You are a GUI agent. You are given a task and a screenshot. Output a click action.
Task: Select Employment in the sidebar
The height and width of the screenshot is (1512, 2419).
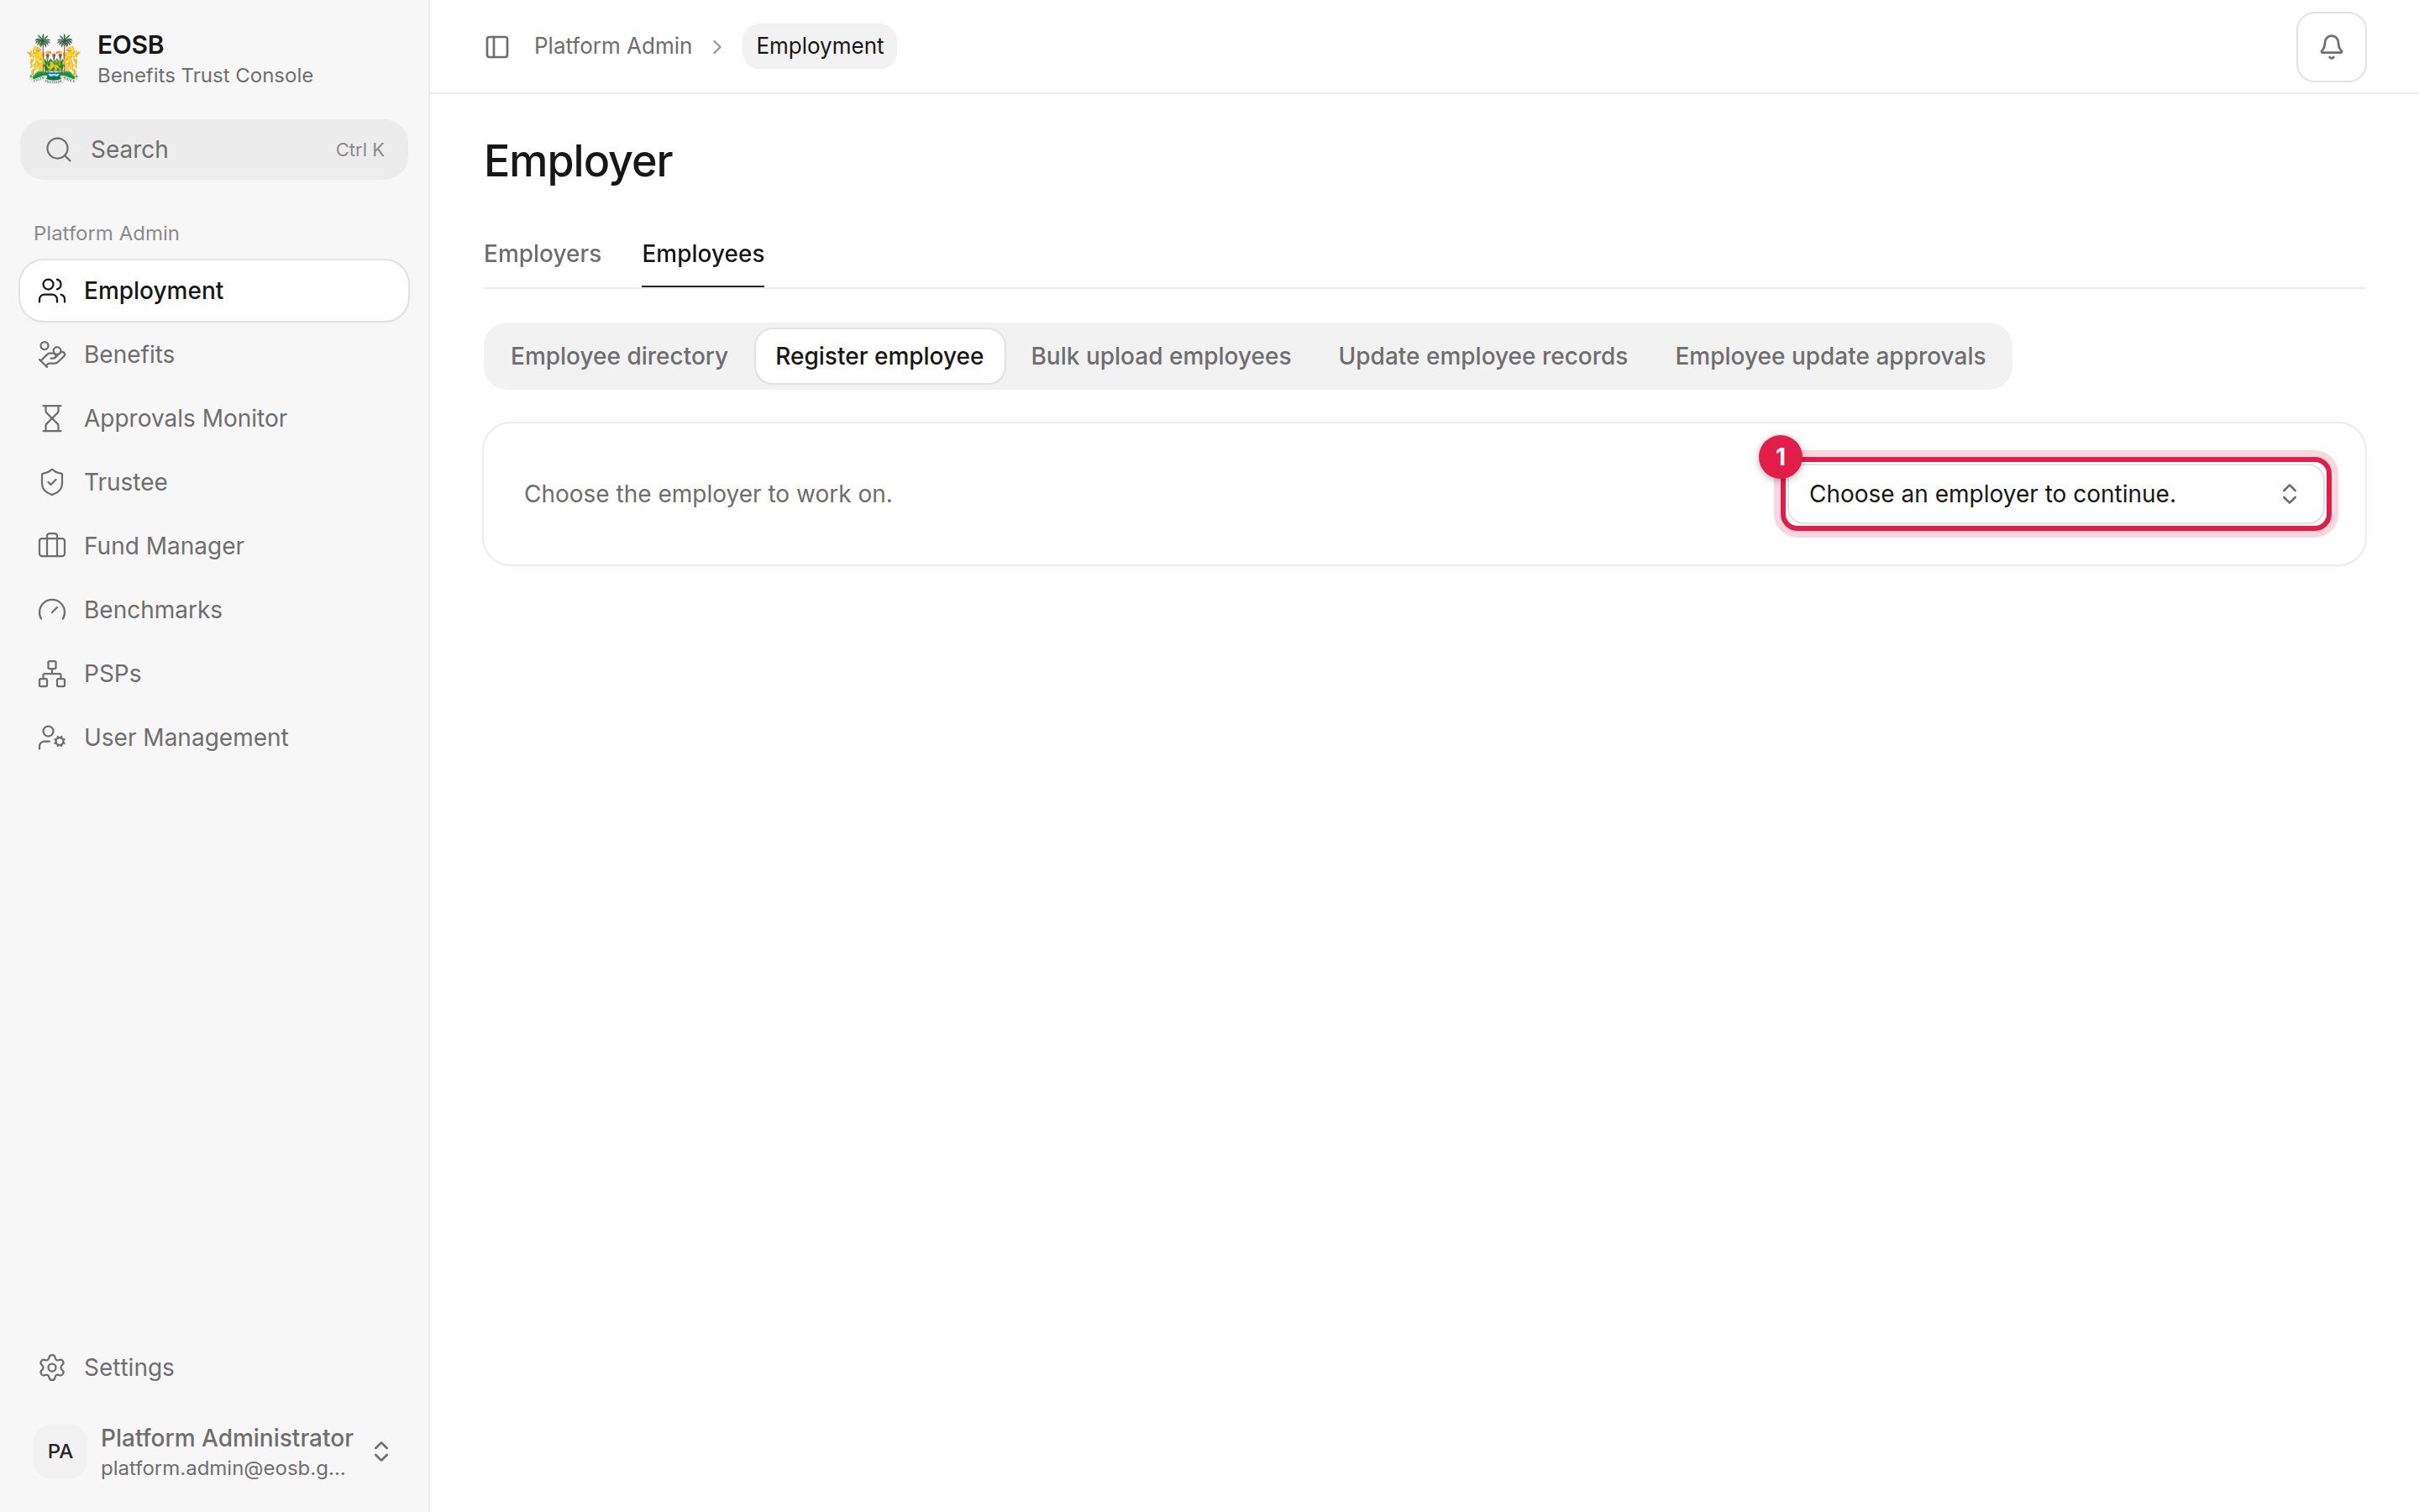coord(214,291)
